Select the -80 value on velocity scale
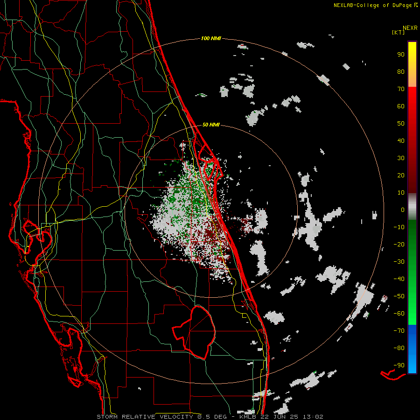This screenshot has width=420, height=420. pos(399,348)
